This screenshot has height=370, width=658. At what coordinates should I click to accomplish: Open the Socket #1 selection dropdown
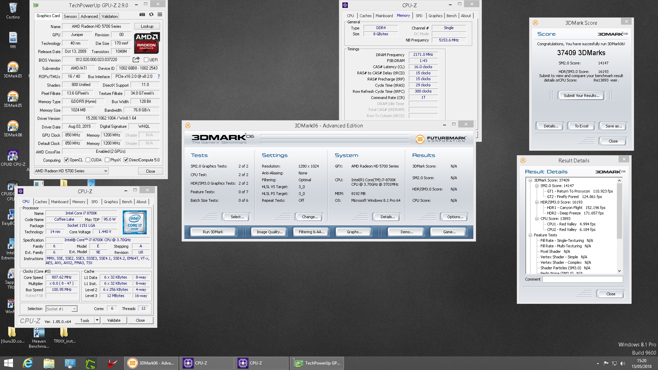click(62, 309)
